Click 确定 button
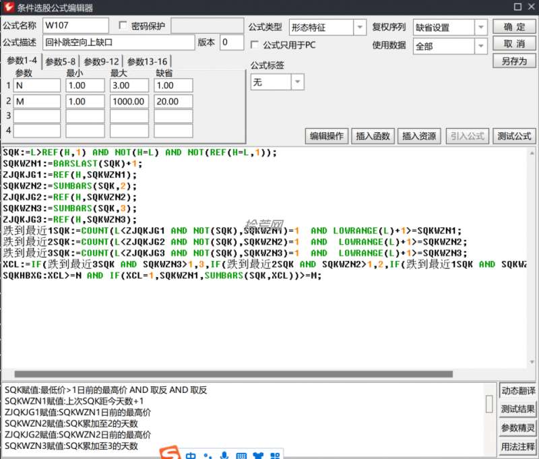 coord(514,26)
